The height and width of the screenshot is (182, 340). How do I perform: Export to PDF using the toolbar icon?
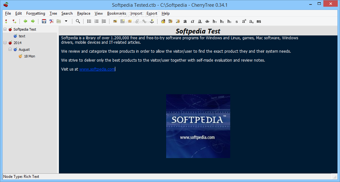[52, 21]
